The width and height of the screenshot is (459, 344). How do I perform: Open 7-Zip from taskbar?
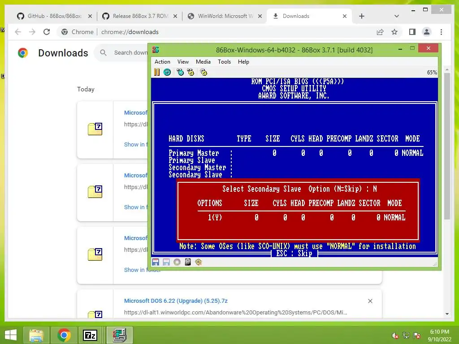[x=90, y=335]
